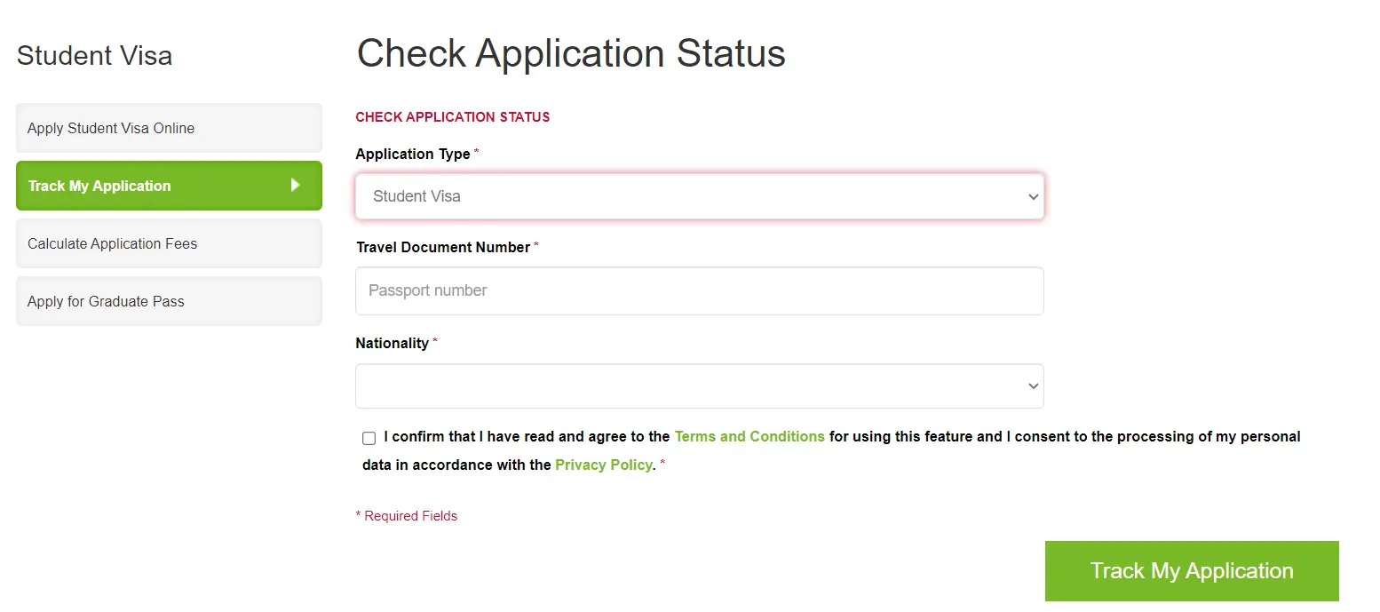The height and width of the screenshot is (612, 1380).
Task: Open the Application Type dropdown showing Student Visa
Action: (699, 196)
